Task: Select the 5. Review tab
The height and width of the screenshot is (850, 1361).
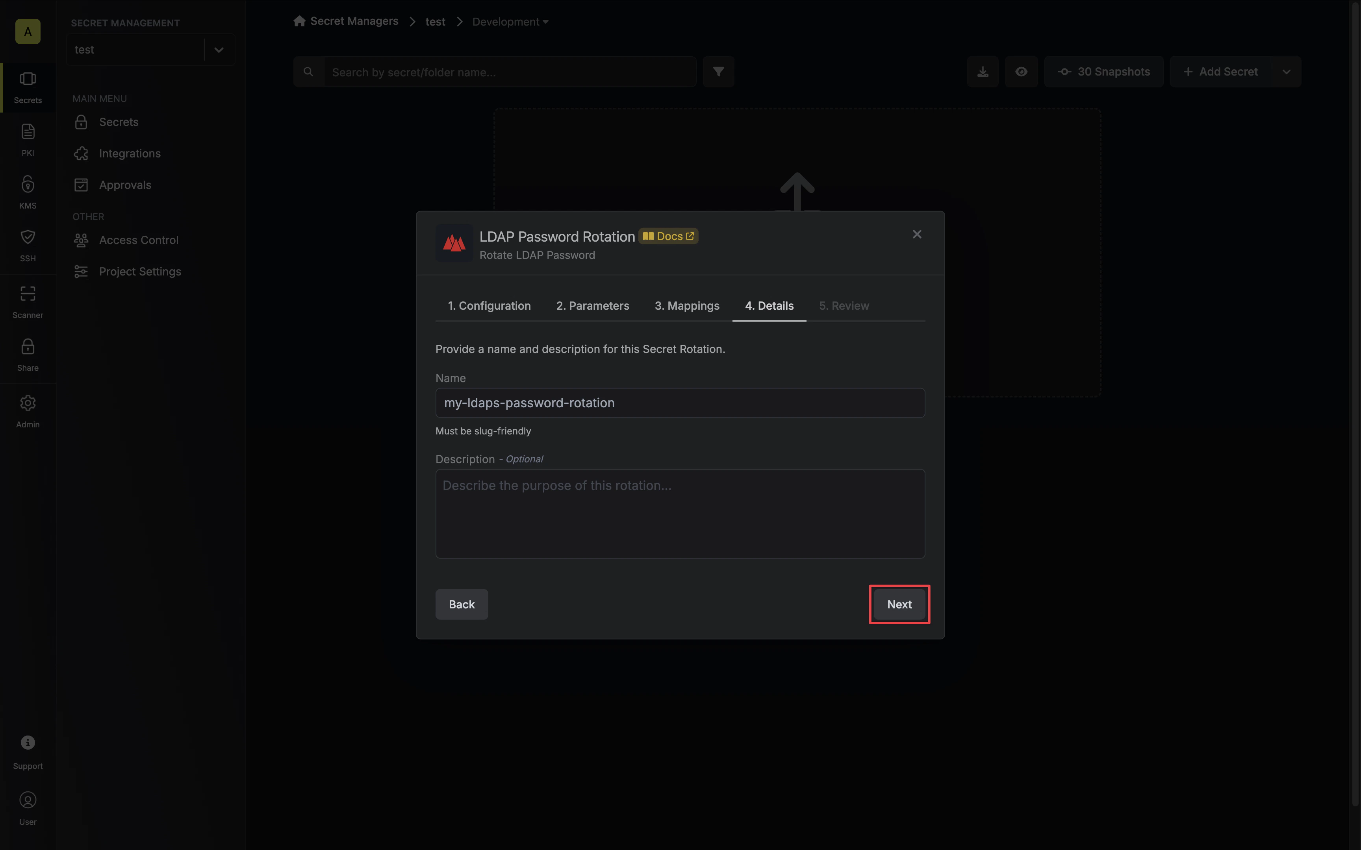Action: click(844, 306)
